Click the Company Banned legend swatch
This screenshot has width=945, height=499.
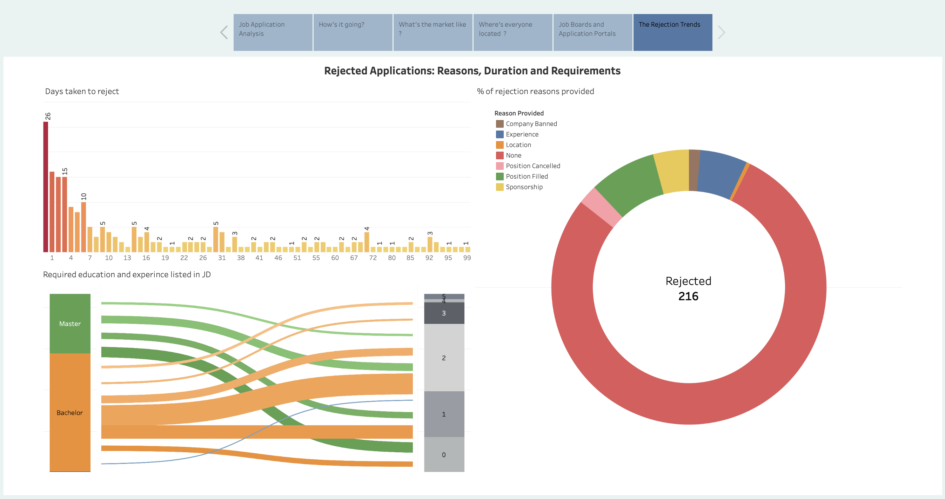(x=500, y=124)
